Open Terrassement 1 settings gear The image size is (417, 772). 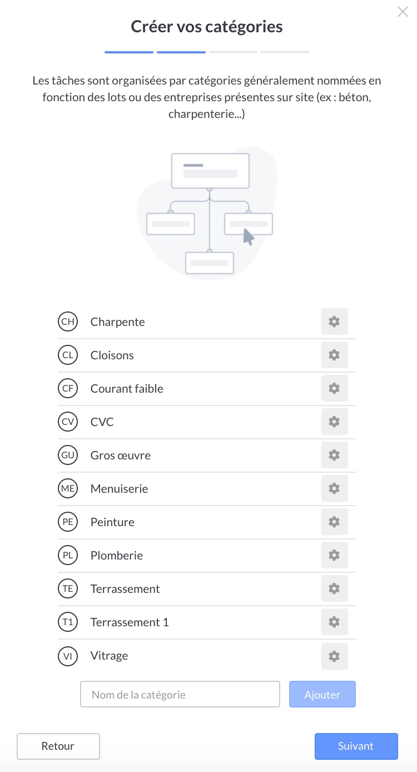pyautogui.click(x=334, y=622)
